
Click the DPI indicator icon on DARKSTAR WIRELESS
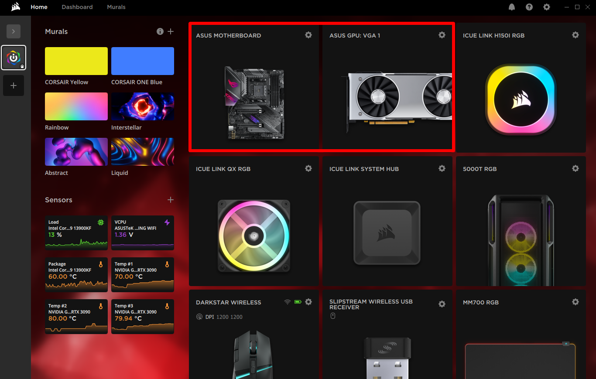[199, 317]
